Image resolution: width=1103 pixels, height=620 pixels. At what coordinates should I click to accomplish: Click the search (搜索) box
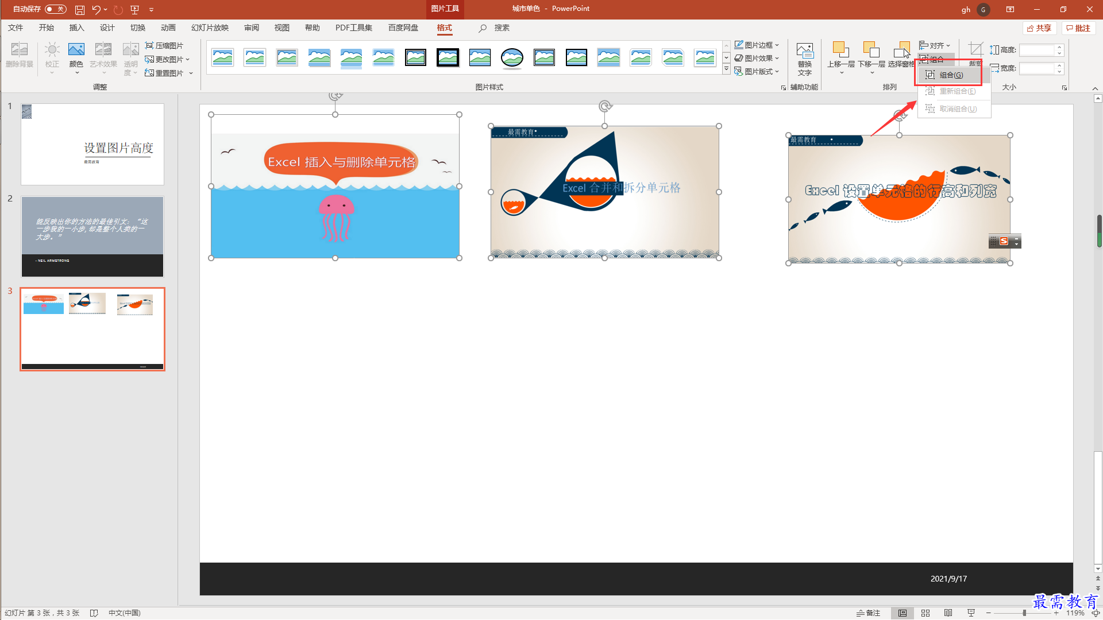pos(502,28)
